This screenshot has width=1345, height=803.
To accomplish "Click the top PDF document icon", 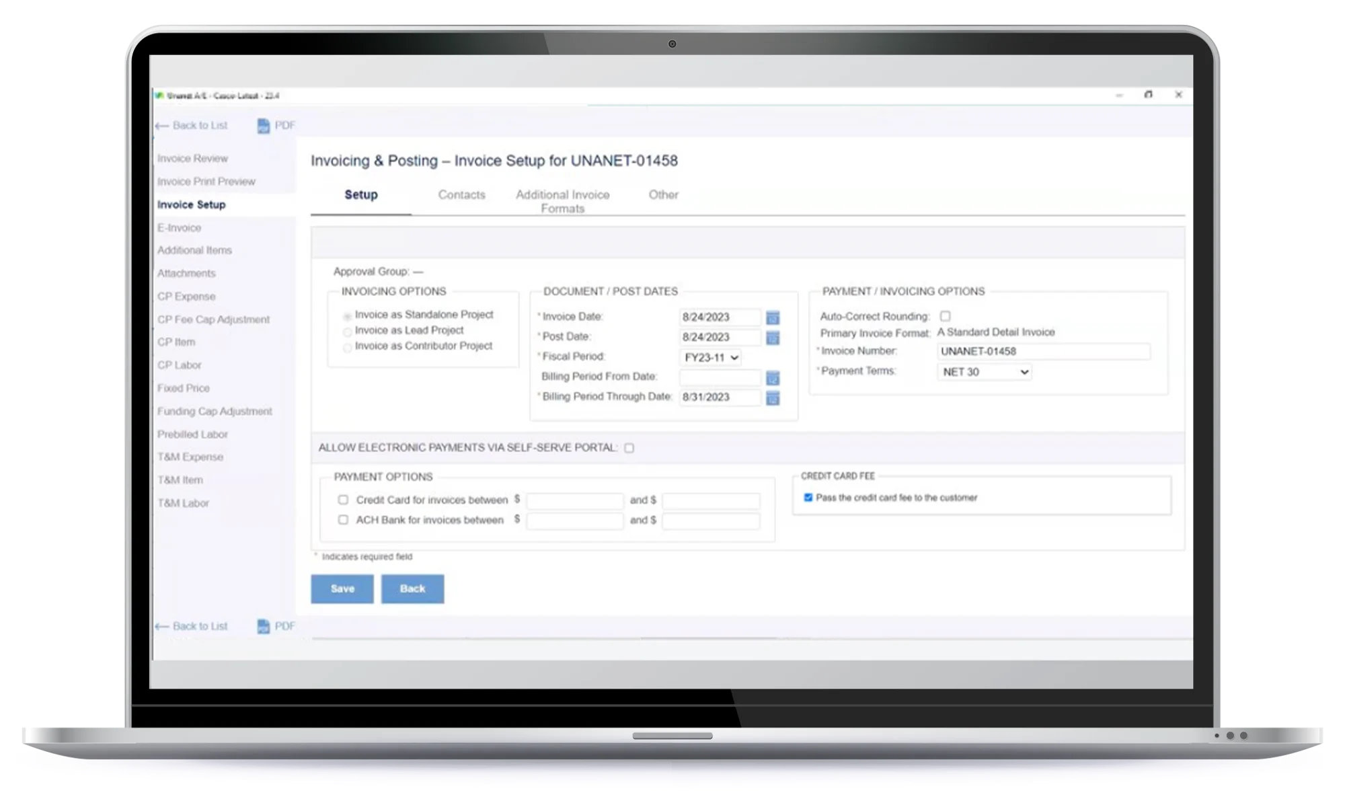I will (263, 126).
